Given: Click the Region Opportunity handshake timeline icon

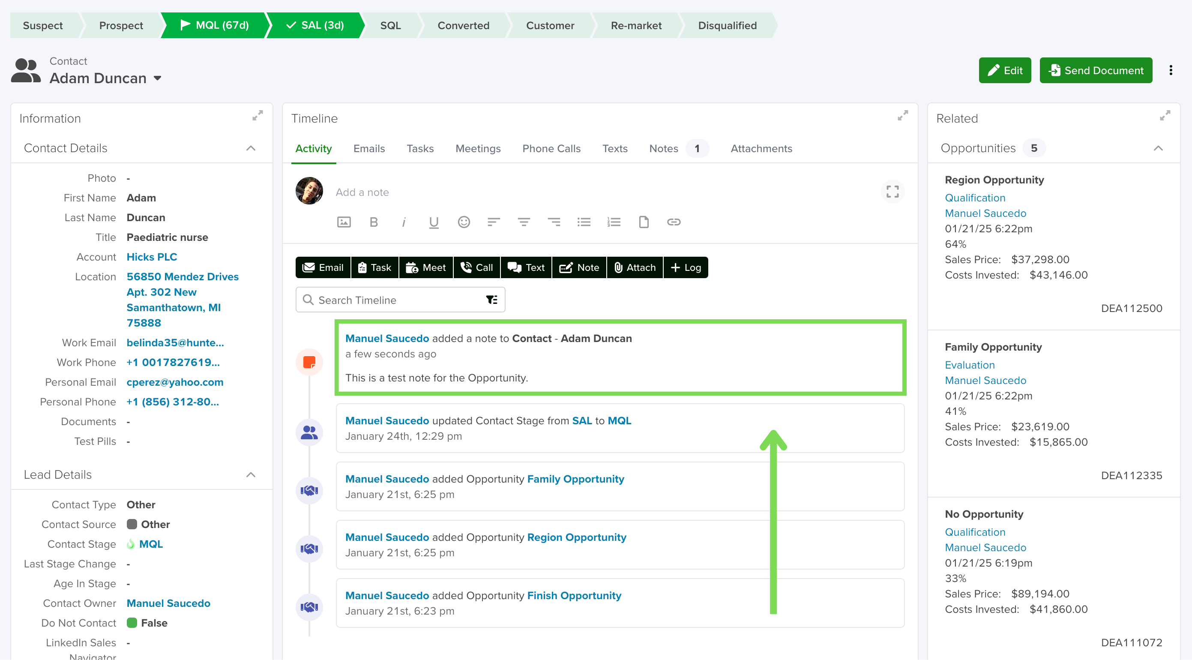Looking at the screenshot, I should (309, 549).
